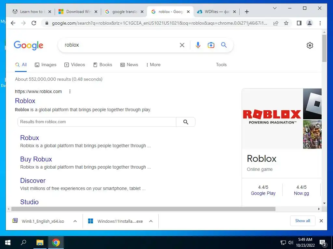
Task: Open the Roblox main result link
Action: [x=25, y=101]
